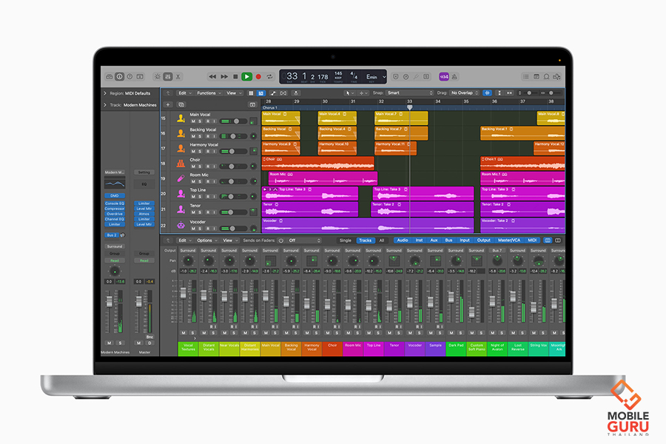Open Quick Help question mark icon
Image resolution: width=666 pixels, height=444 pixels.
click(x=129, y=77)
